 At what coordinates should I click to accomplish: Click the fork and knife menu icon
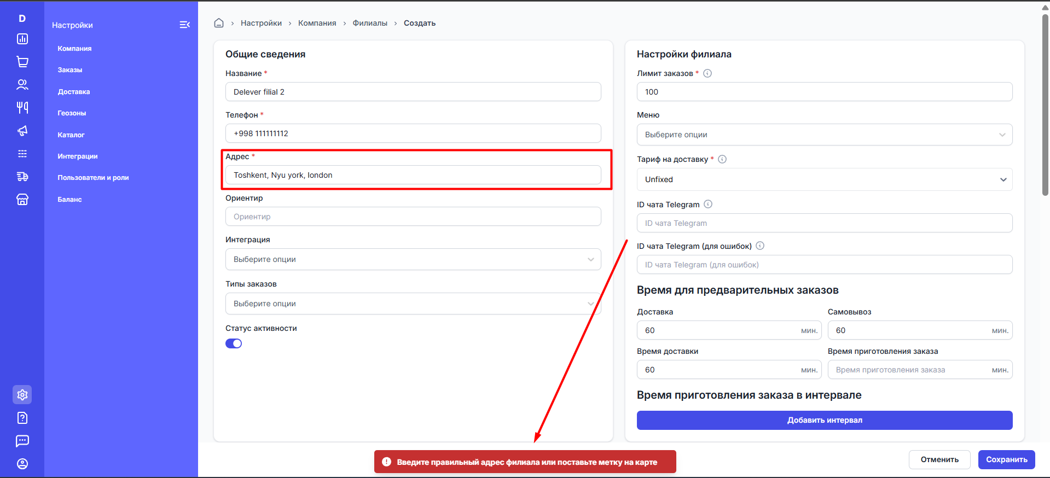pos(22,108)
